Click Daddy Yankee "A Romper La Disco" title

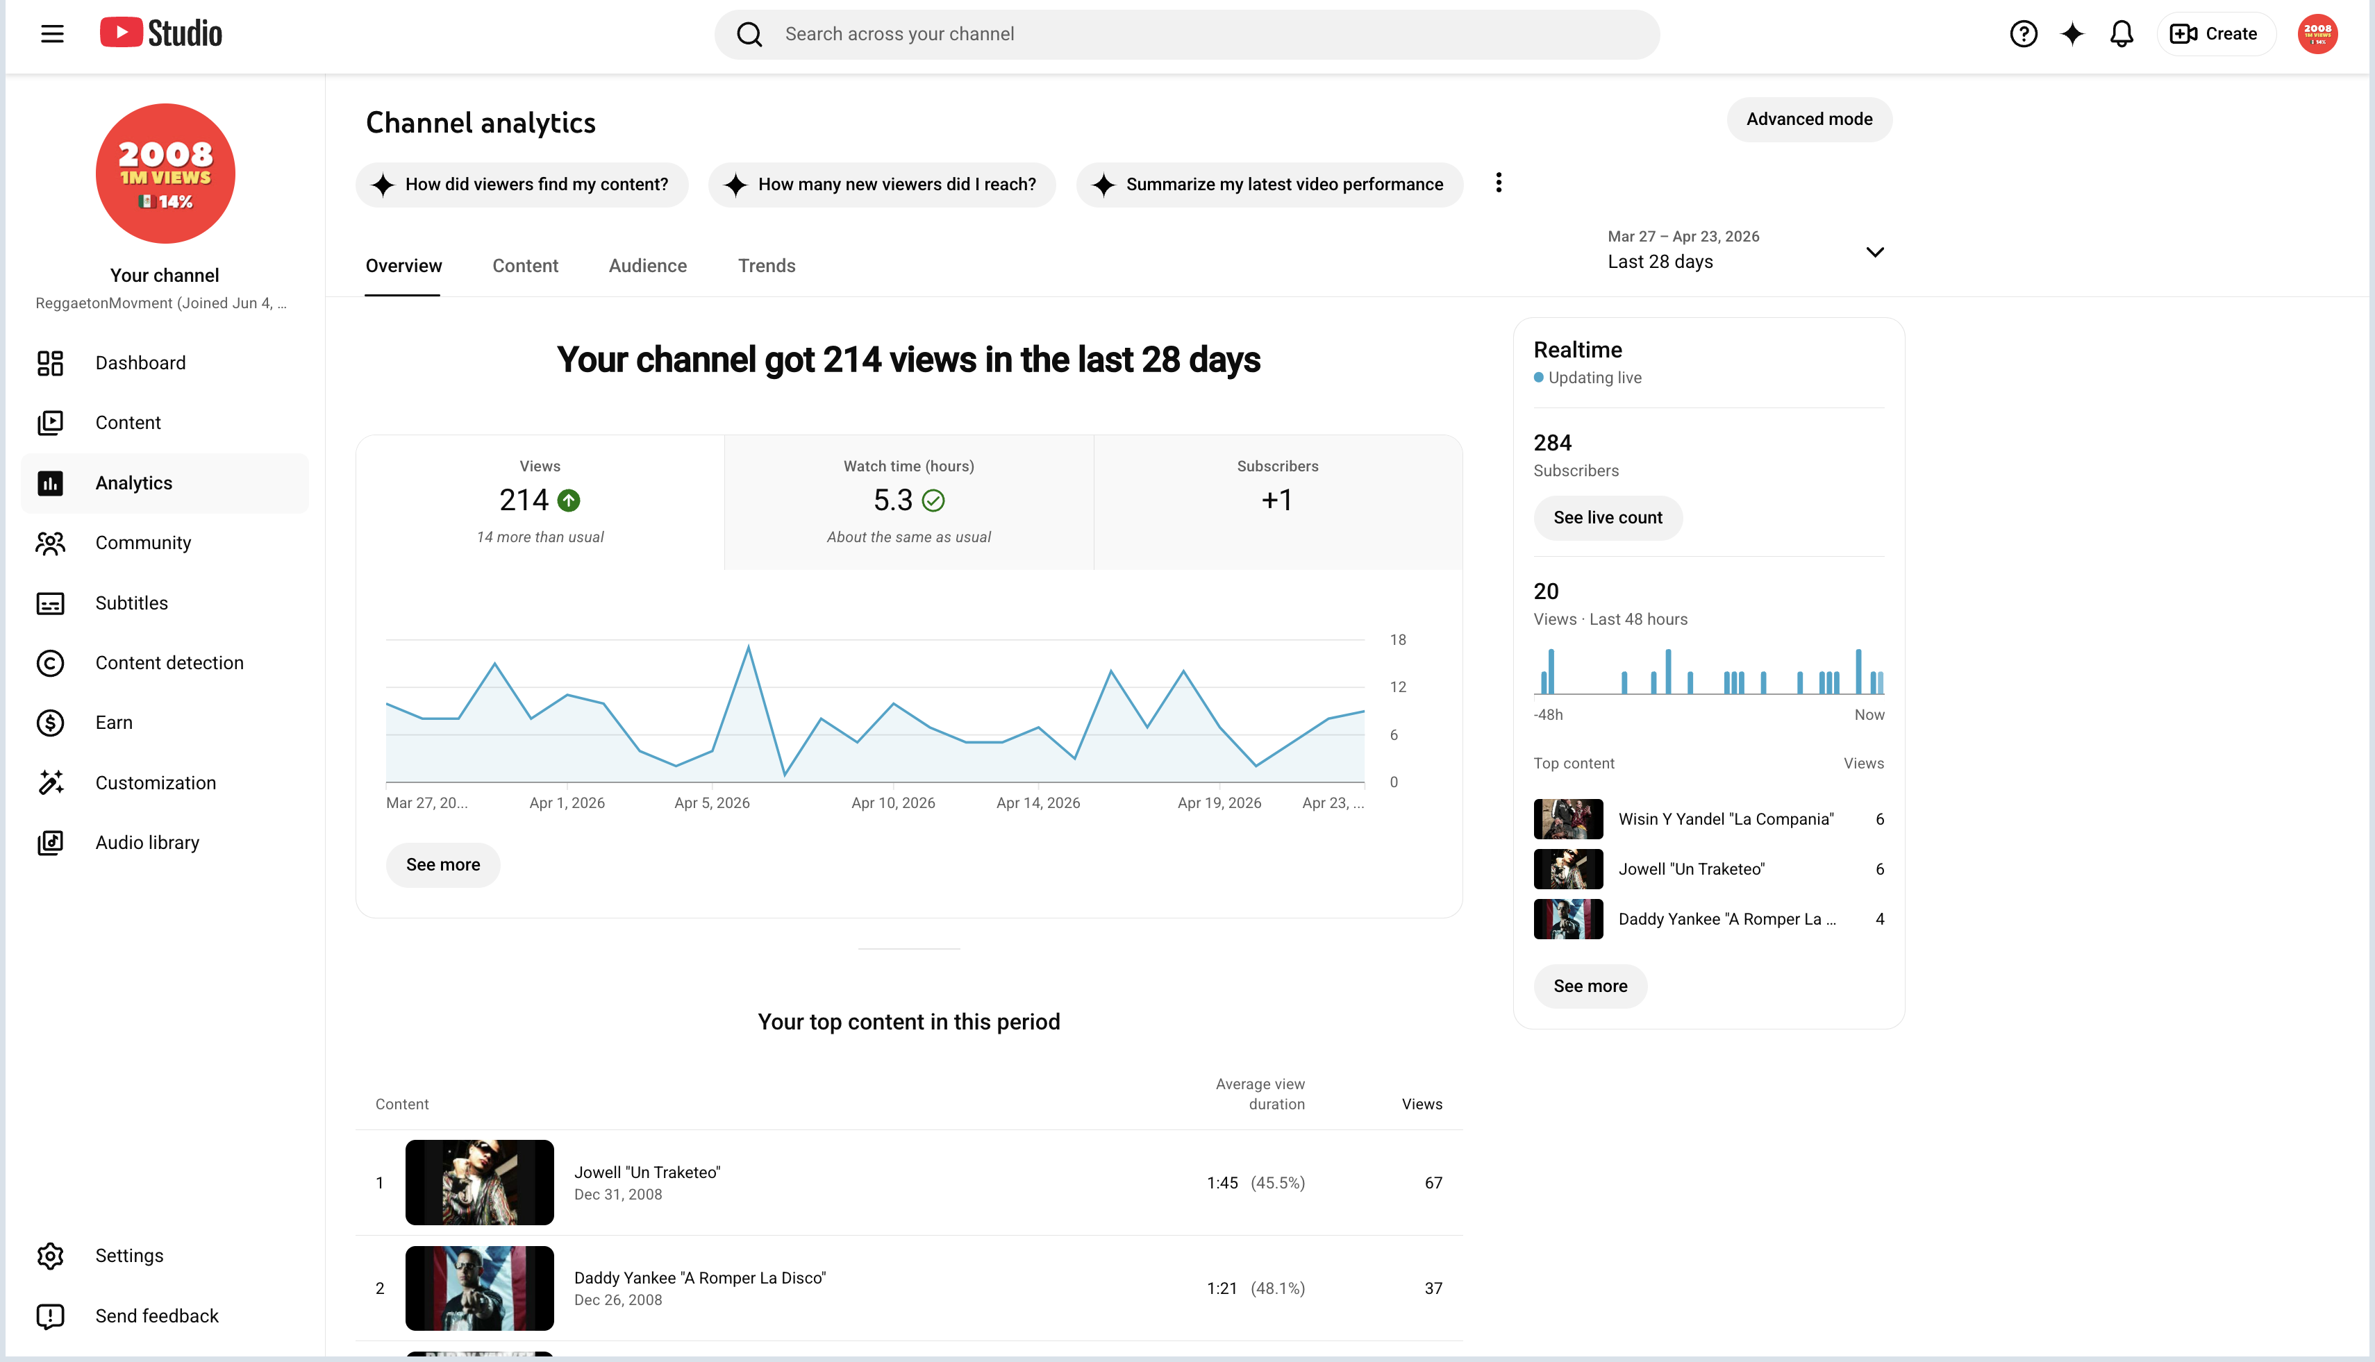pos(700,1278)
